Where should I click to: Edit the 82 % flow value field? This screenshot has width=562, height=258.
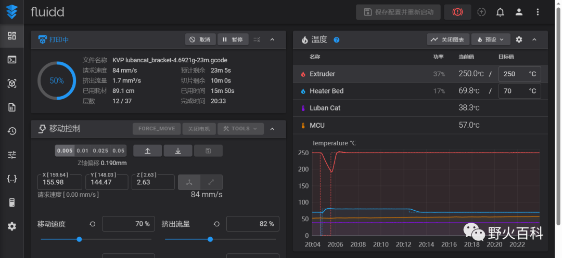[x=253, y=224]
